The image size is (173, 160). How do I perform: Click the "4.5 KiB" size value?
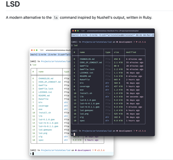click(x=118, y=97)
